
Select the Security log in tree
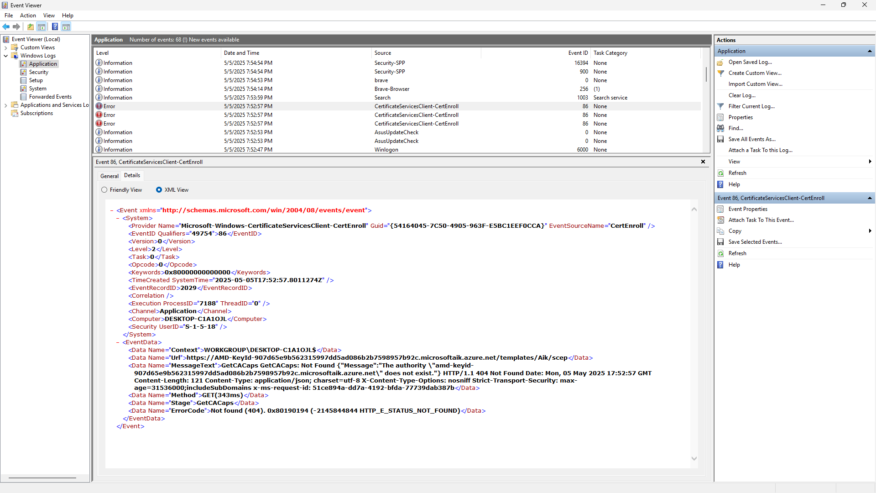coord(38,72)
